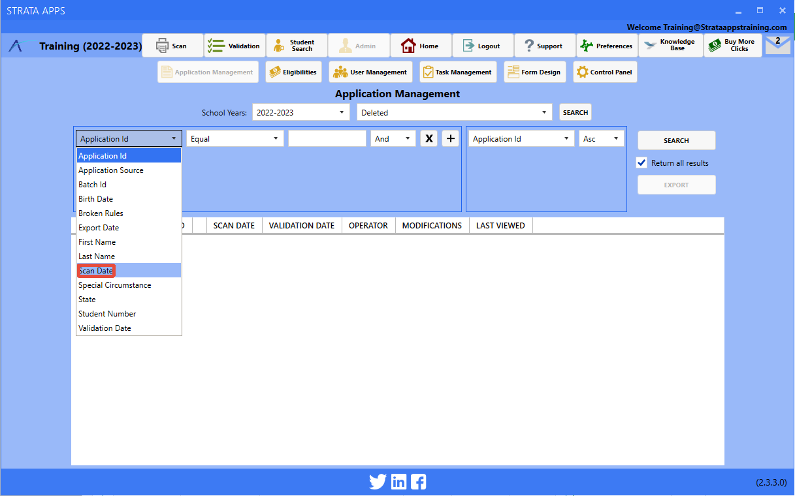The image size is (795, 496).
Task: Click the Strata logo in the header
Action: (x=22, y=46)
